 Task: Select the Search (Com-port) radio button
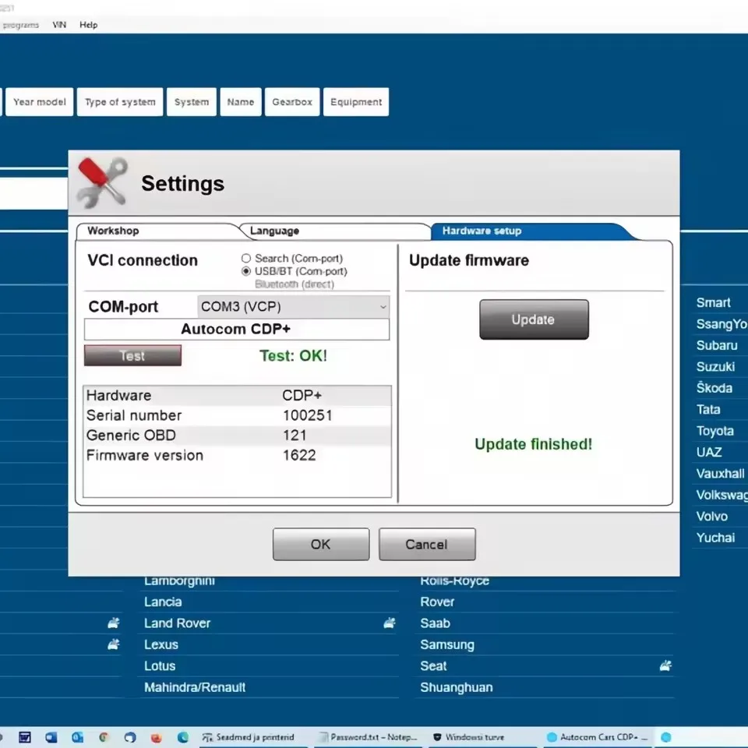245,258
